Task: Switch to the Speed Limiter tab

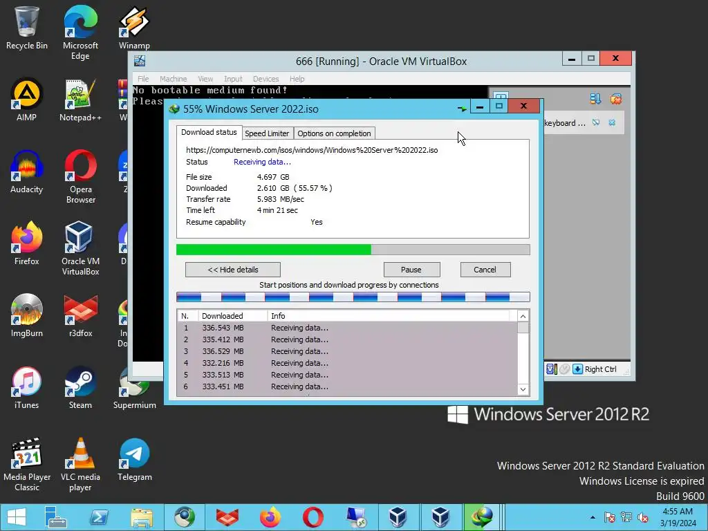Action: pos(267,133)
